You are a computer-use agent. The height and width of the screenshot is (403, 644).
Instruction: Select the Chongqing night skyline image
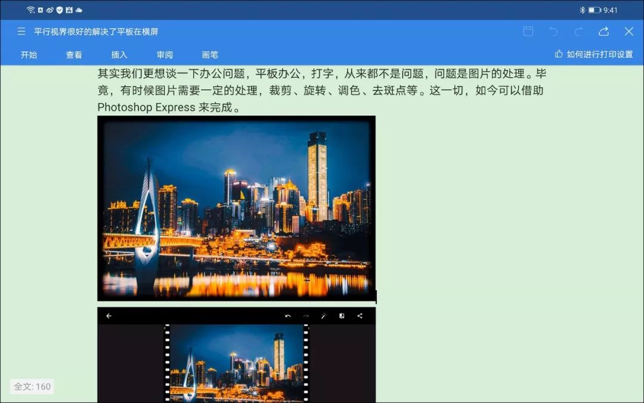tap(236, 209)
